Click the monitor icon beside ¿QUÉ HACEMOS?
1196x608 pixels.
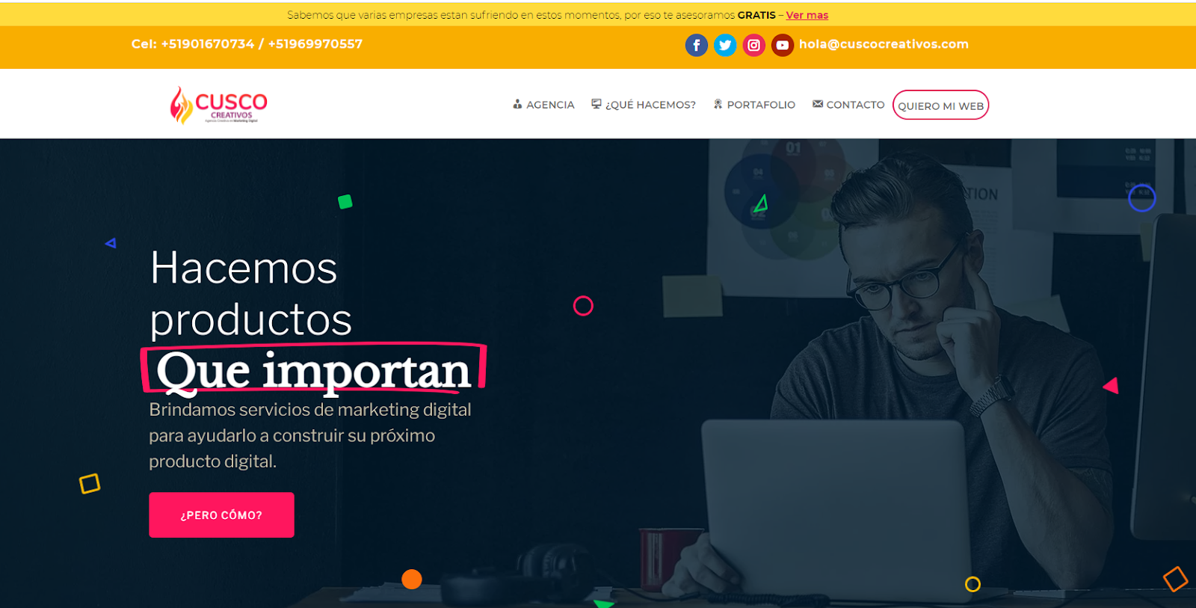pyautogui.click(x=597, y=104)
